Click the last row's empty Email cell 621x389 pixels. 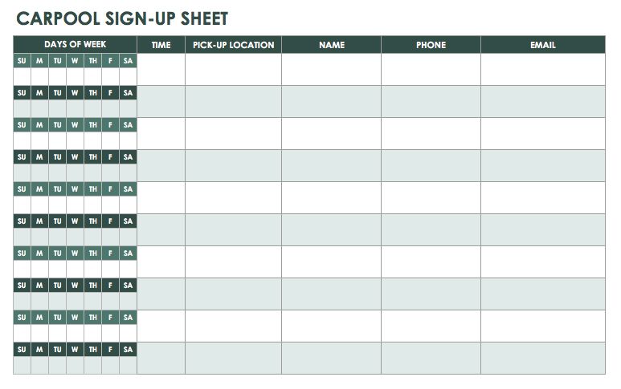tap(542, 358)
